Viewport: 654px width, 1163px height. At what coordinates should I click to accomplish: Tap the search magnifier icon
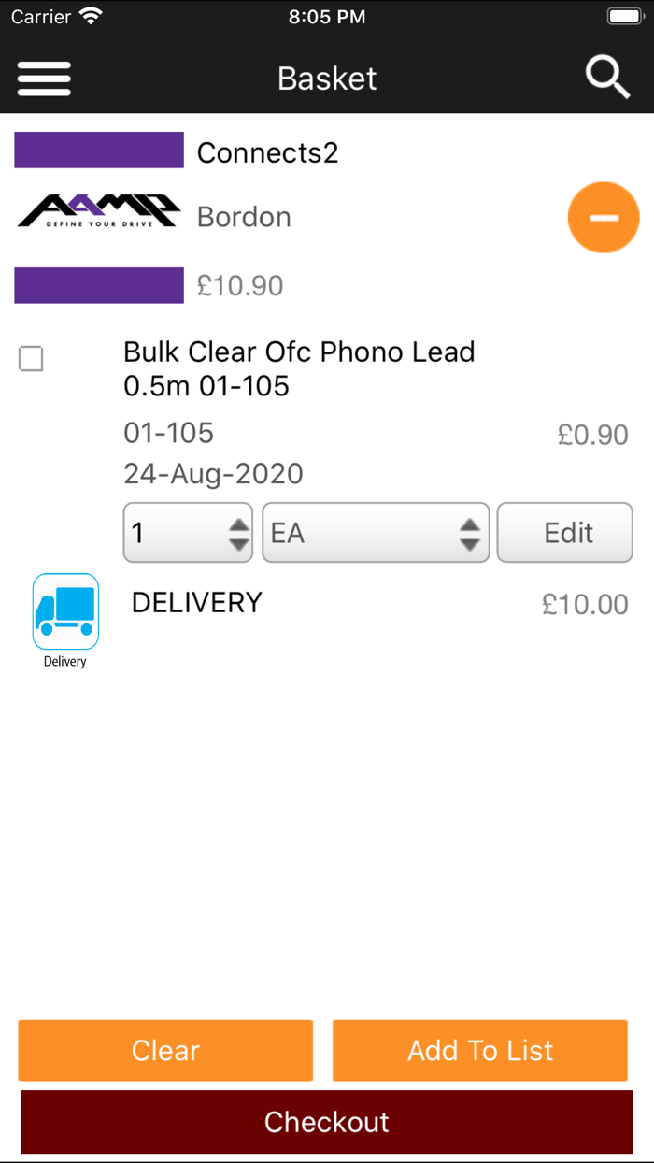607,77
